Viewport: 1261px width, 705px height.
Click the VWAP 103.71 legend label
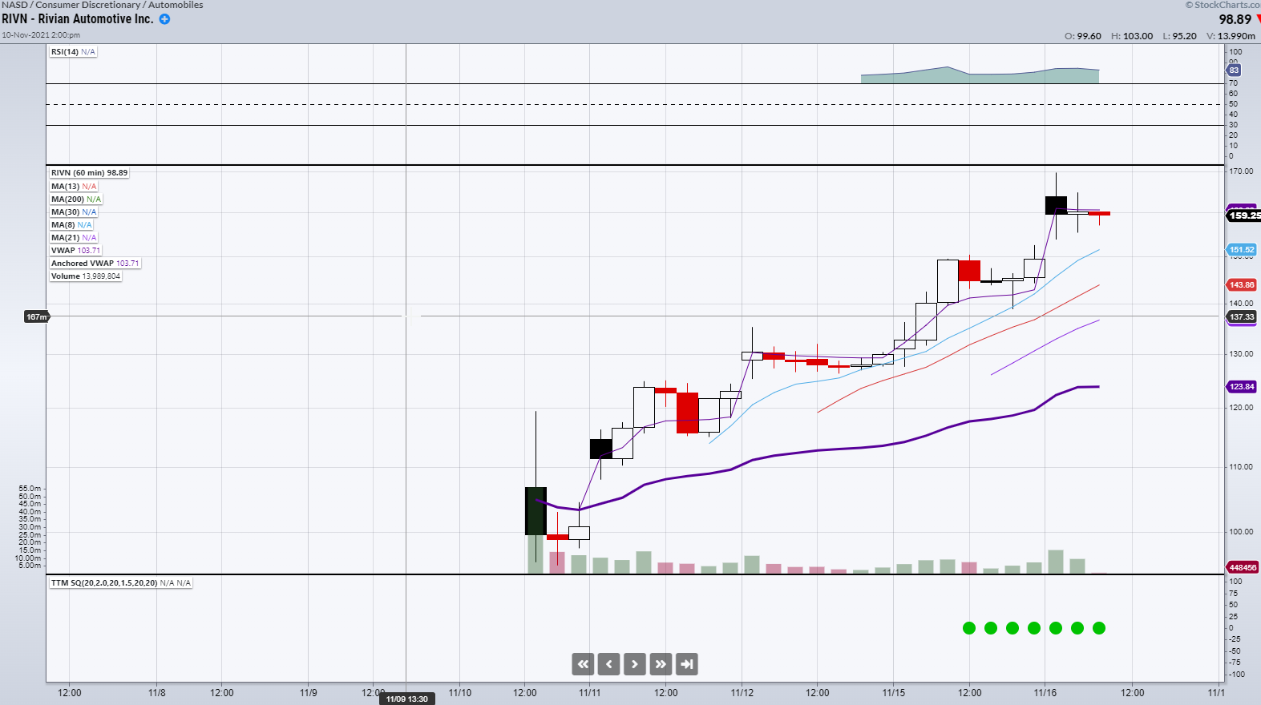coord(76,251)
